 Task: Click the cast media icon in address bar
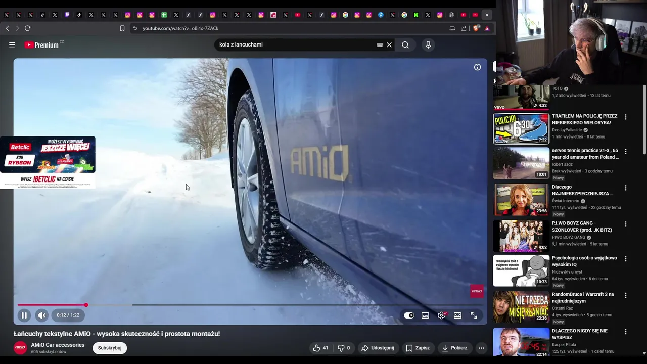[x=452, y=28]
